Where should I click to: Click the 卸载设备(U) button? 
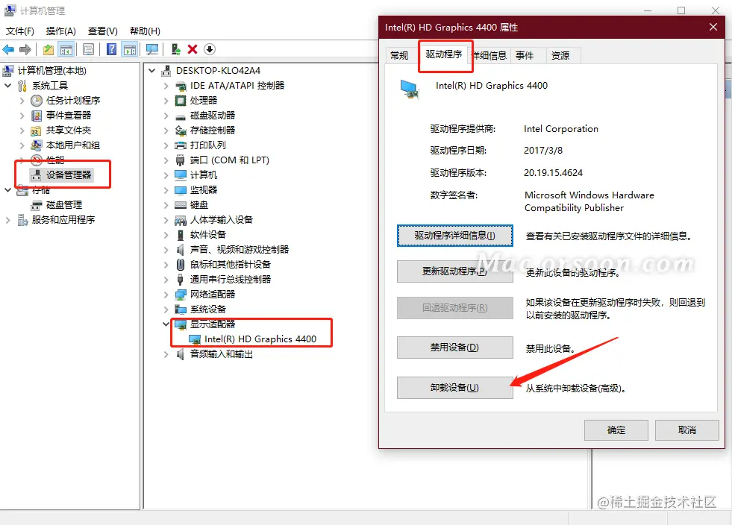[x=454, y=388]
